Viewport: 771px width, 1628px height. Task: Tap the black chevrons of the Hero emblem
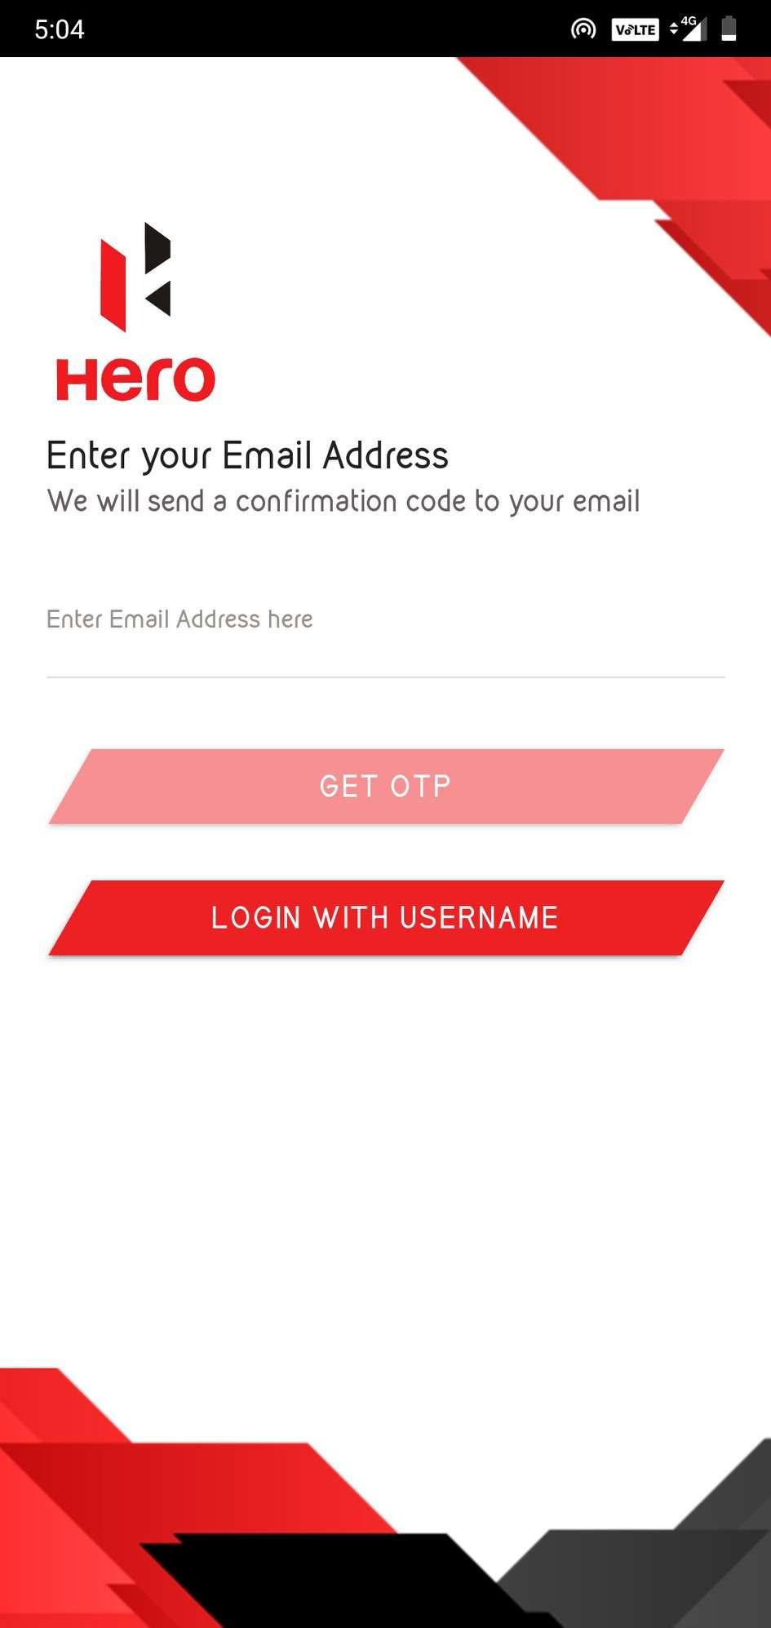[x=157, y=269]
